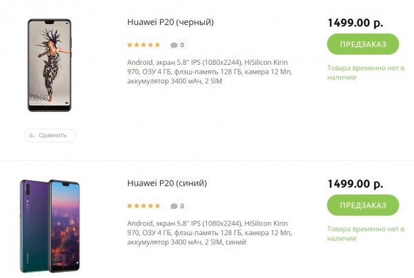Image resolution: width=414 pixels, height=278 pixels.
Task: Click the comment bubble icon for black Huawei P20
Action: (174, 45)
